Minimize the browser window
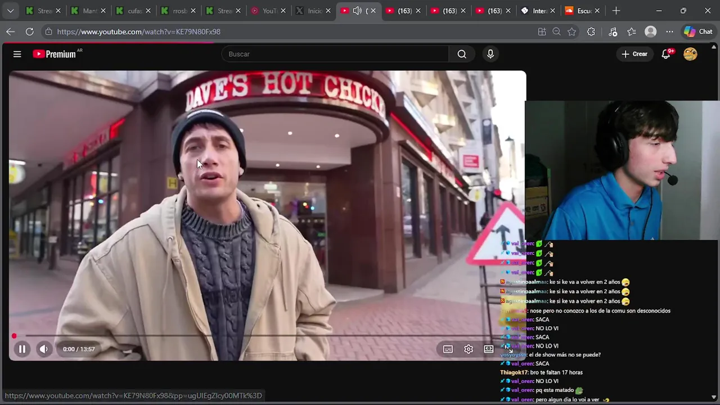Viewport: 720px width, 405px height. 659,11
